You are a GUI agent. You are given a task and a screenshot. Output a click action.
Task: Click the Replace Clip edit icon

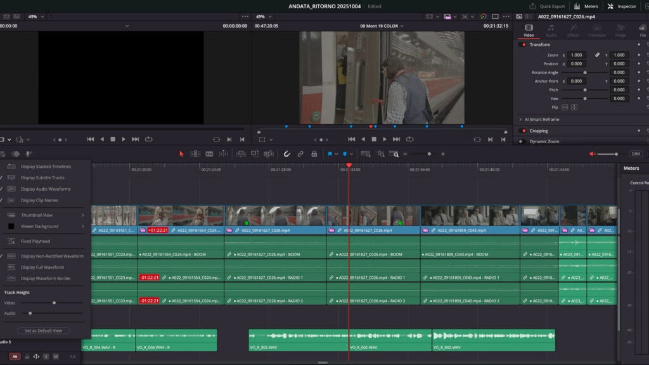[x=269, y=154]
